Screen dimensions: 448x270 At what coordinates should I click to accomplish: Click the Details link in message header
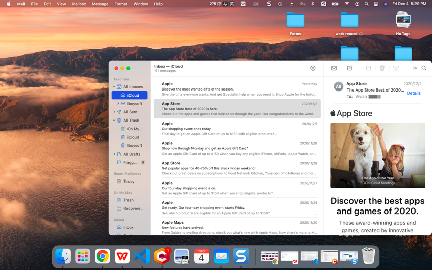click(x=413, y=93)
